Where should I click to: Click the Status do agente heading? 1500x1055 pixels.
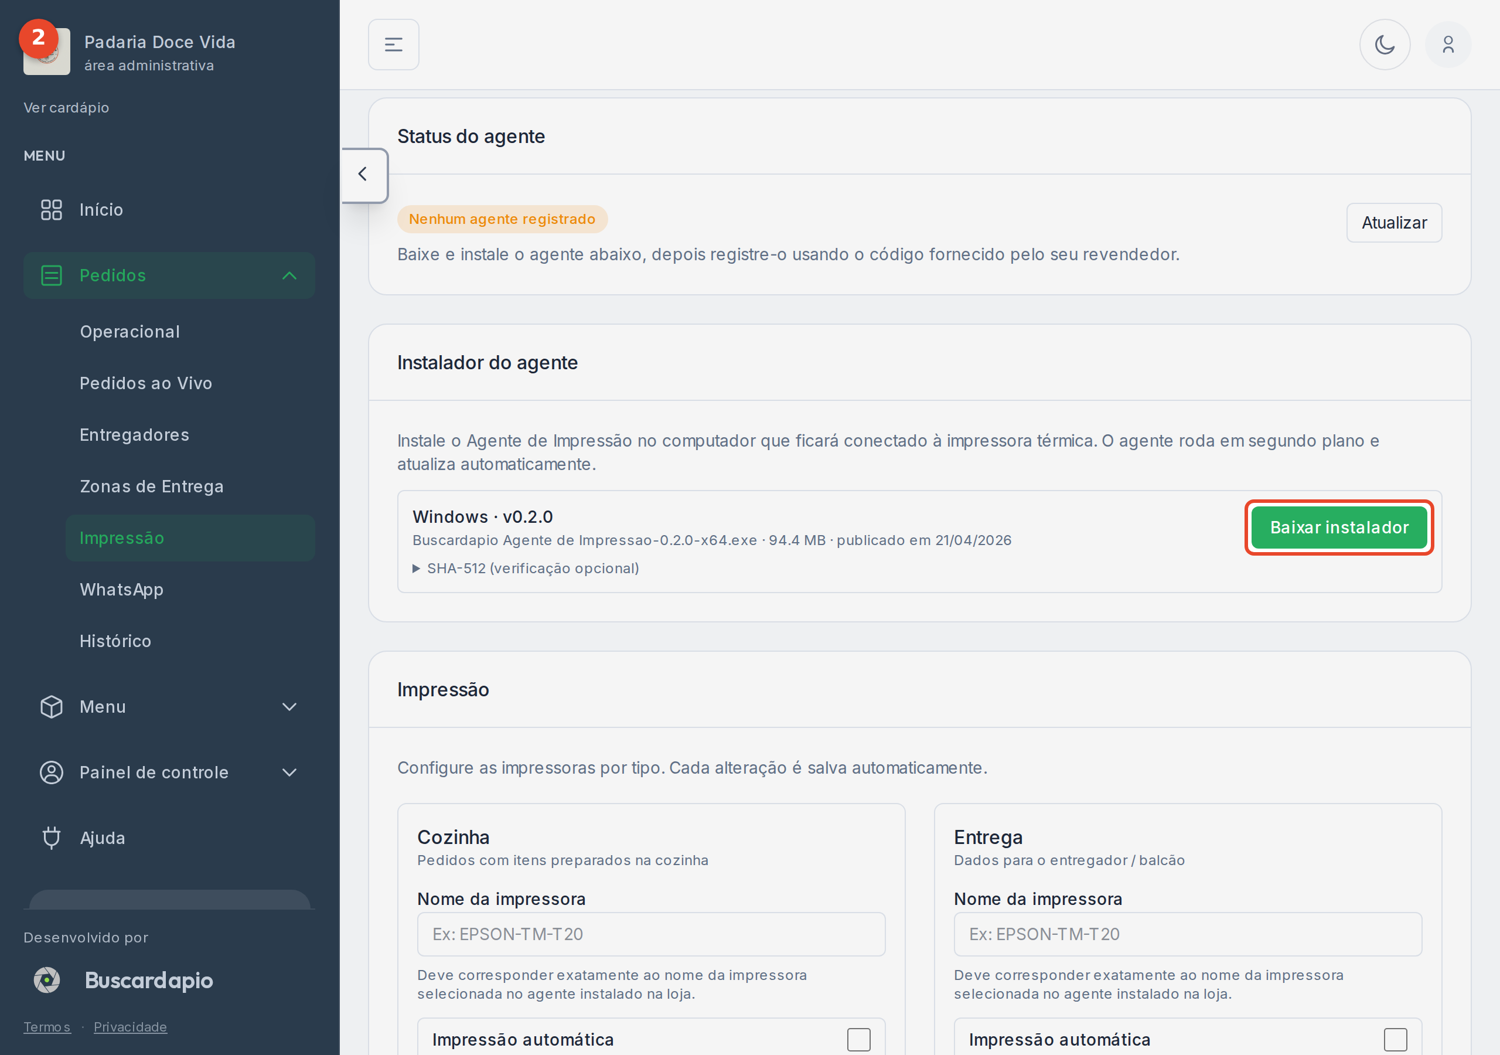pyautogui.click(x=471, y=136)
